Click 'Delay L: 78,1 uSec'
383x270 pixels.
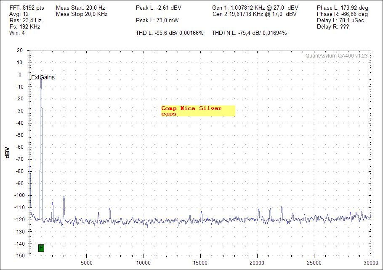coord(340,21)
